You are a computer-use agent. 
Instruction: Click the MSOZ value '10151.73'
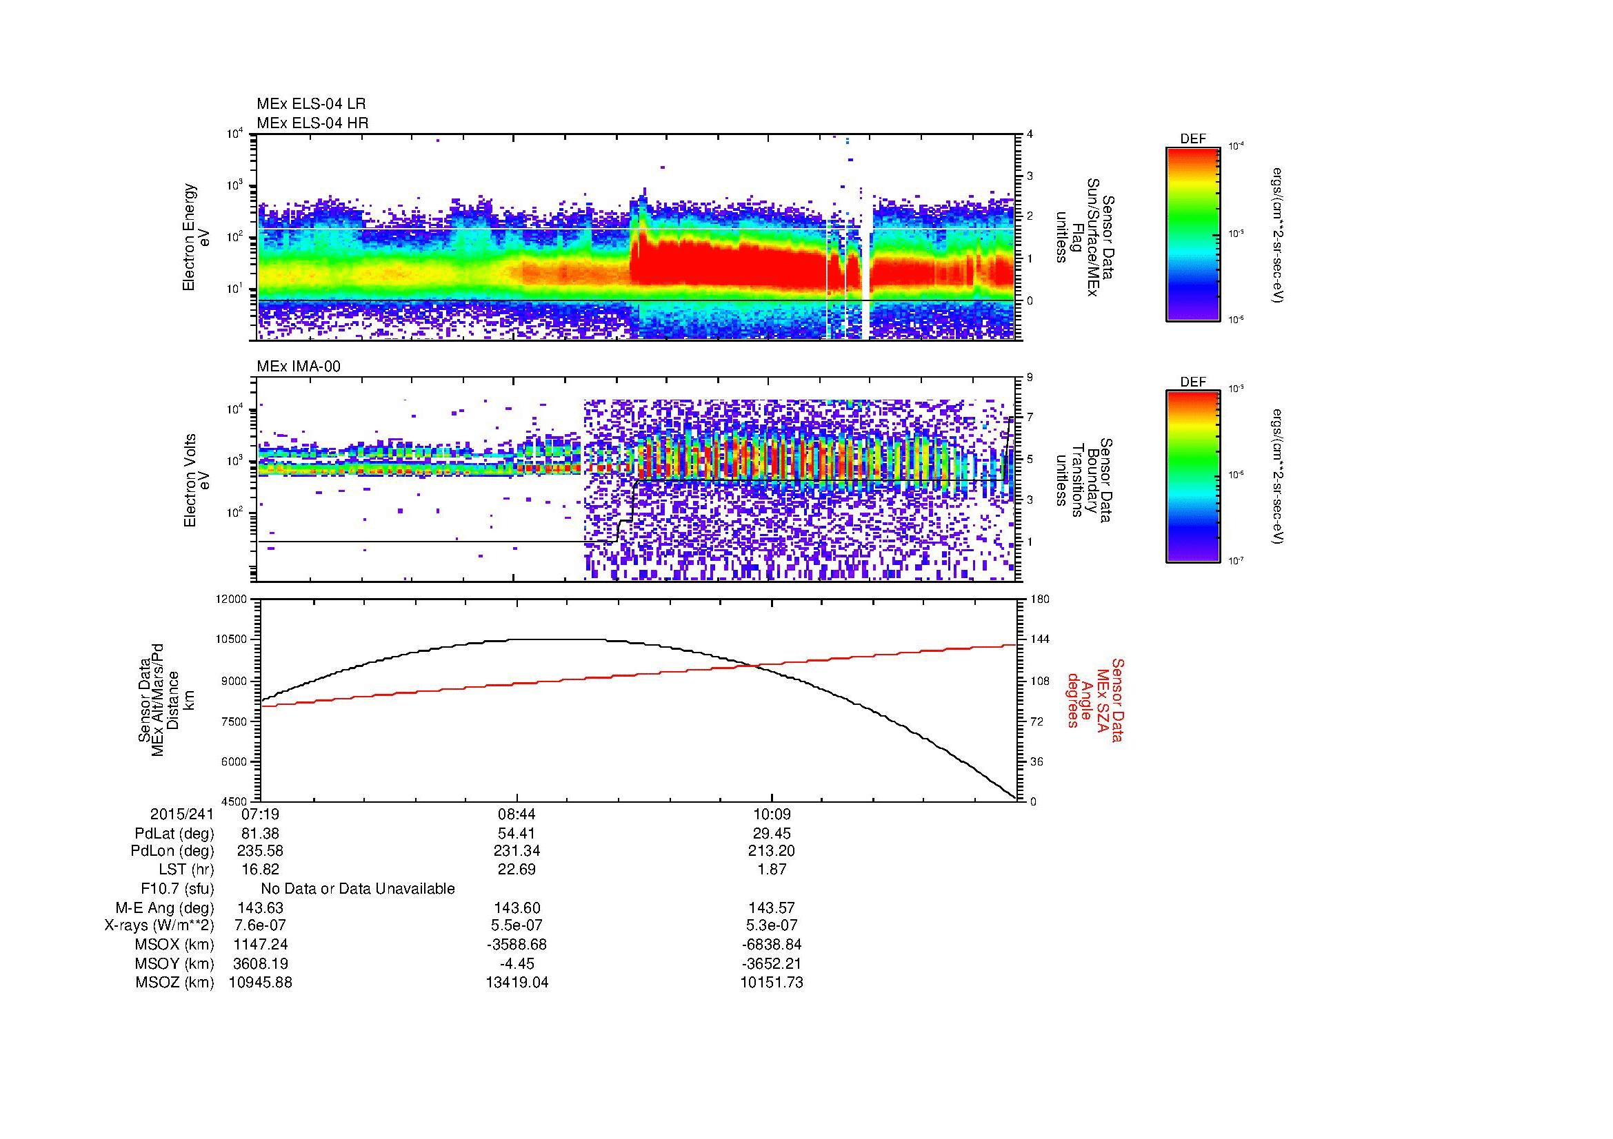(772, 983)
